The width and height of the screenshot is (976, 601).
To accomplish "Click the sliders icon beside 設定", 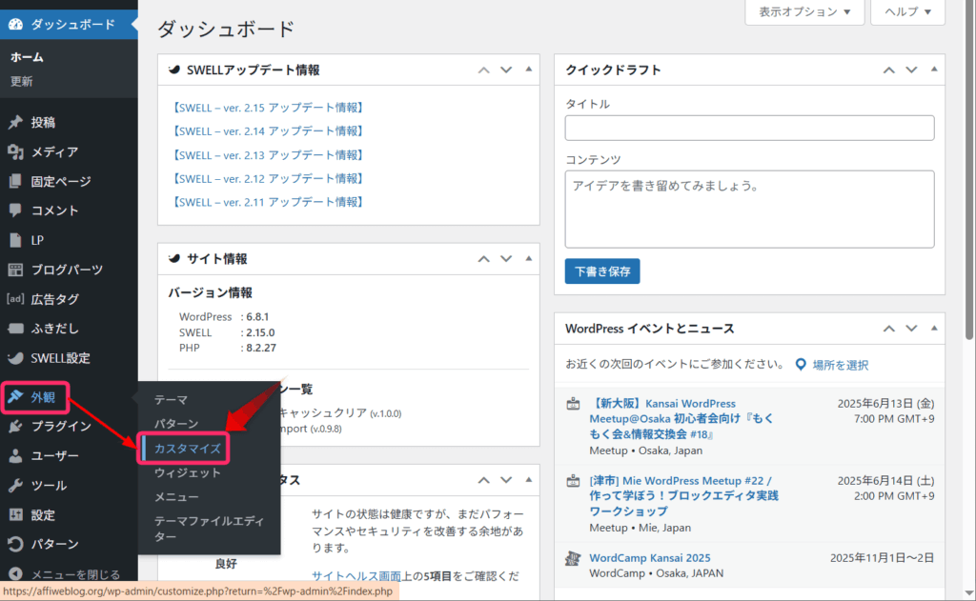I will coord(15,514).
